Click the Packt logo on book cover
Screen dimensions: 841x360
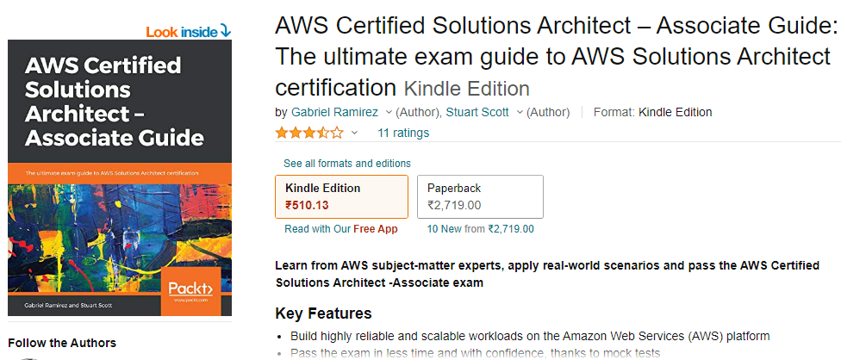click(x=190, y=287)
